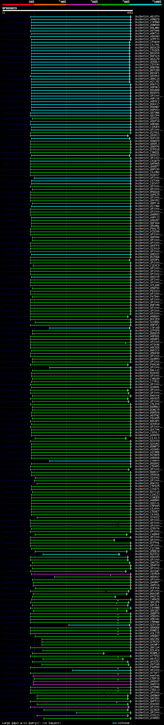This screenshot has height=725, width=164.
Task: Click the UniRef100_B2YHX1 label
Action: (x=147, y=132)
